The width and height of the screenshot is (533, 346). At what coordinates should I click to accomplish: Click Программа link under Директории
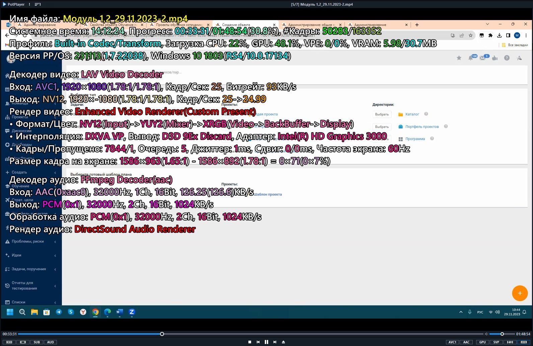(415, 139)
